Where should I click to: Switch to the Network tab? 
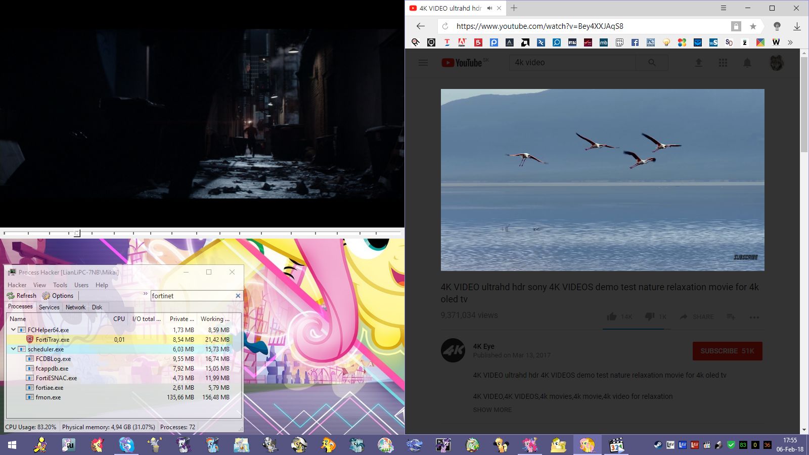click(x=75, y=307)
